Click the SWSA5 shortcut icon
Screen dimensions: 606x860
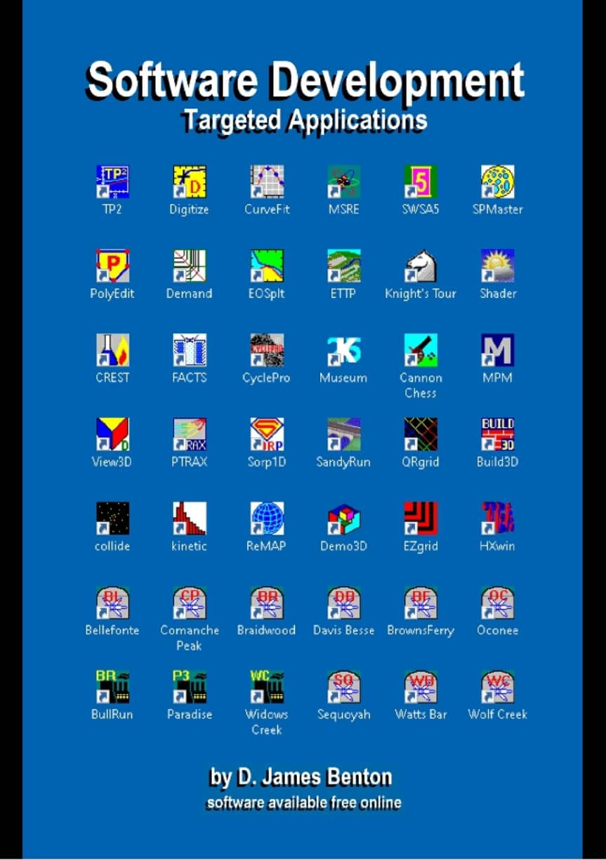pyautogui.click(x=421, y=182)
